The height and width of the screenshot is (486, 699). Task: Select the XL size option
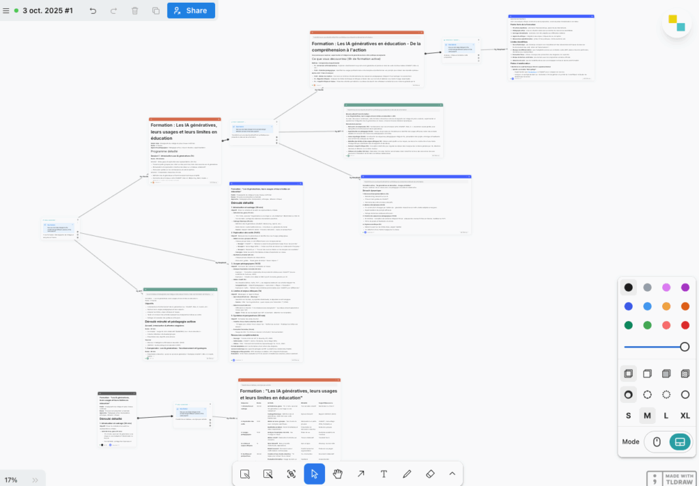(x=685, y=416)
